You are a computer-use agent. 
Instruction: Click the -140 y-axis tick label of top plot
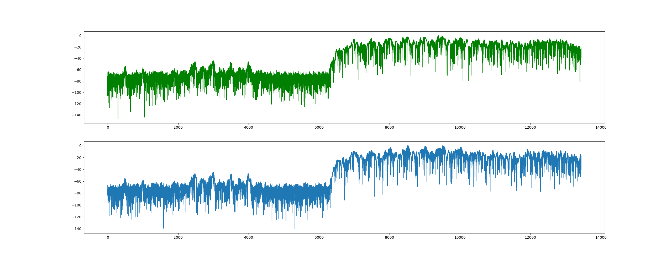point(76,115)
